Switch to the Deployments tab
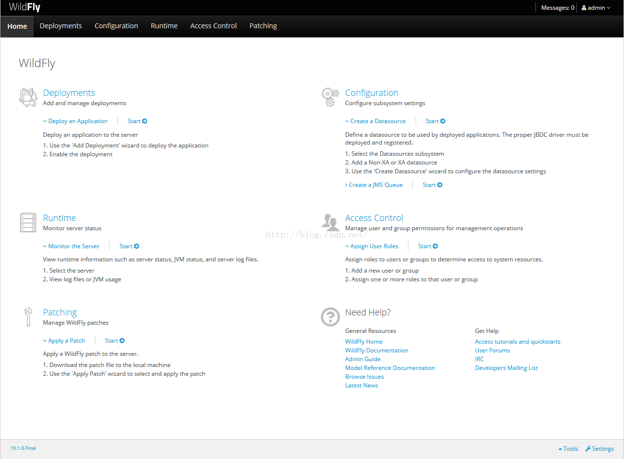 pyautogui.click(x=61, y=26)
